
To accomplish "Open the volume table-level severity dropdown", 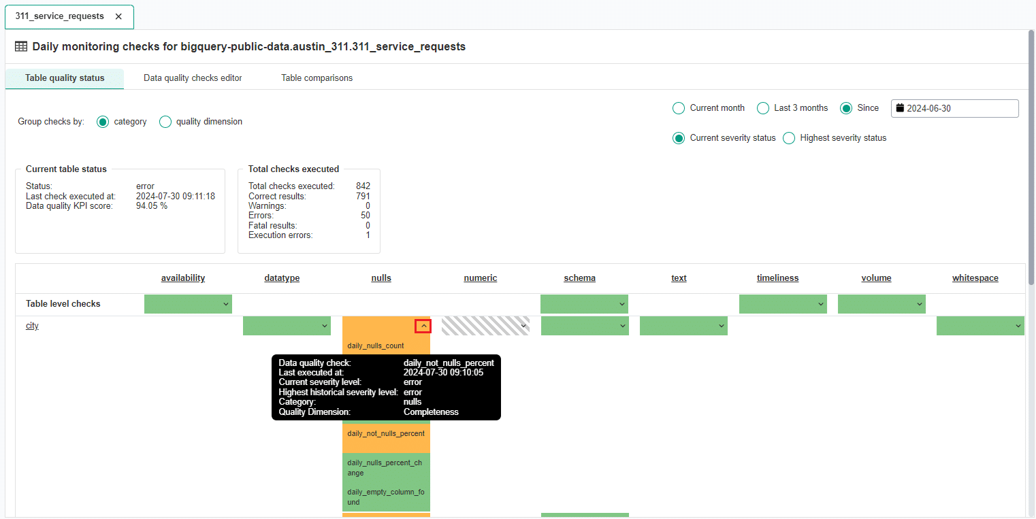I will coord(920,304).
